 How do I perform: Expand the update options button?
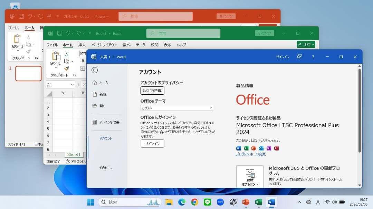click(250, 177)
